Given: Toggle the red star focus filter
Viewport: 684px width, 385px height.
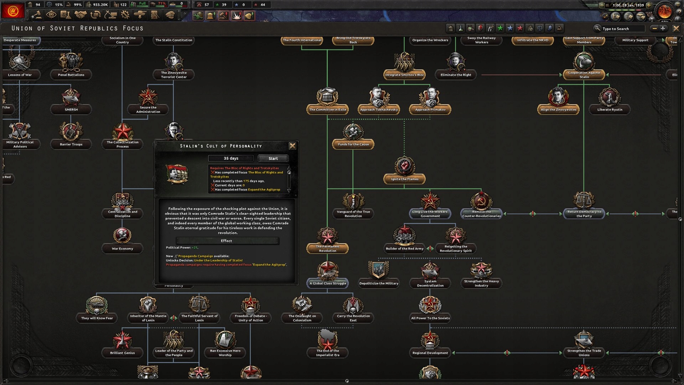Looking at the screenshot, I should [520, 28].
